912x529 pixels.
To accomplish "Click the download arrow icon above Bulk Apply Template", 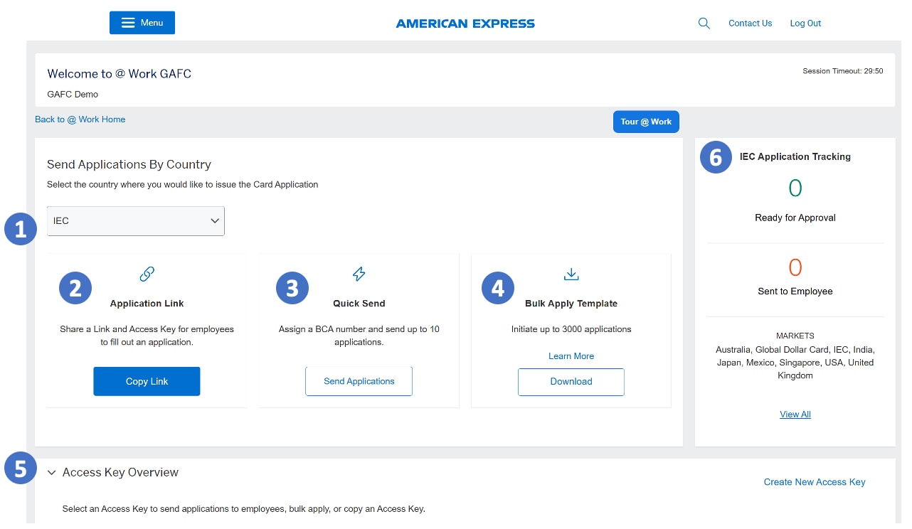I will (x=571, y=274).
